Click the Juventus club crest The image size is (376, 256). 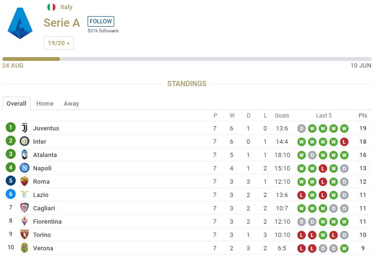click(x=25, y=128)
